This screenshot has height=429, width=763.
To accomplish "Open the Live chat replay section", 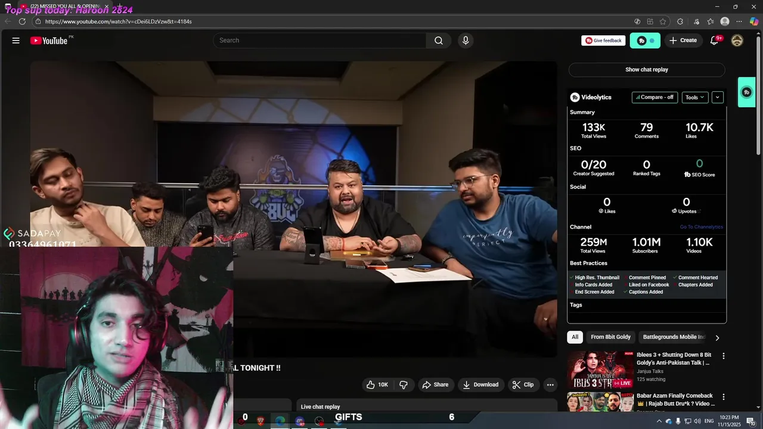I will tap(426, 406).
